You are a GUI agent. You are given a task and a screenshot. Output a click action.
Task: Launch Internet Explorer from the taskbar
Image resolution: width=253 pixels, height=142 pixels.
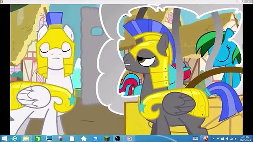point(15,138)
